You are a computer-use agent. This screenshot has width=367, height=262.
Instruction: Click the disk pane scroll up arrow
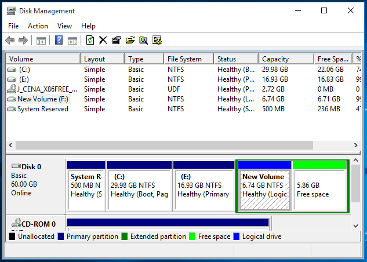coord(356,160)
